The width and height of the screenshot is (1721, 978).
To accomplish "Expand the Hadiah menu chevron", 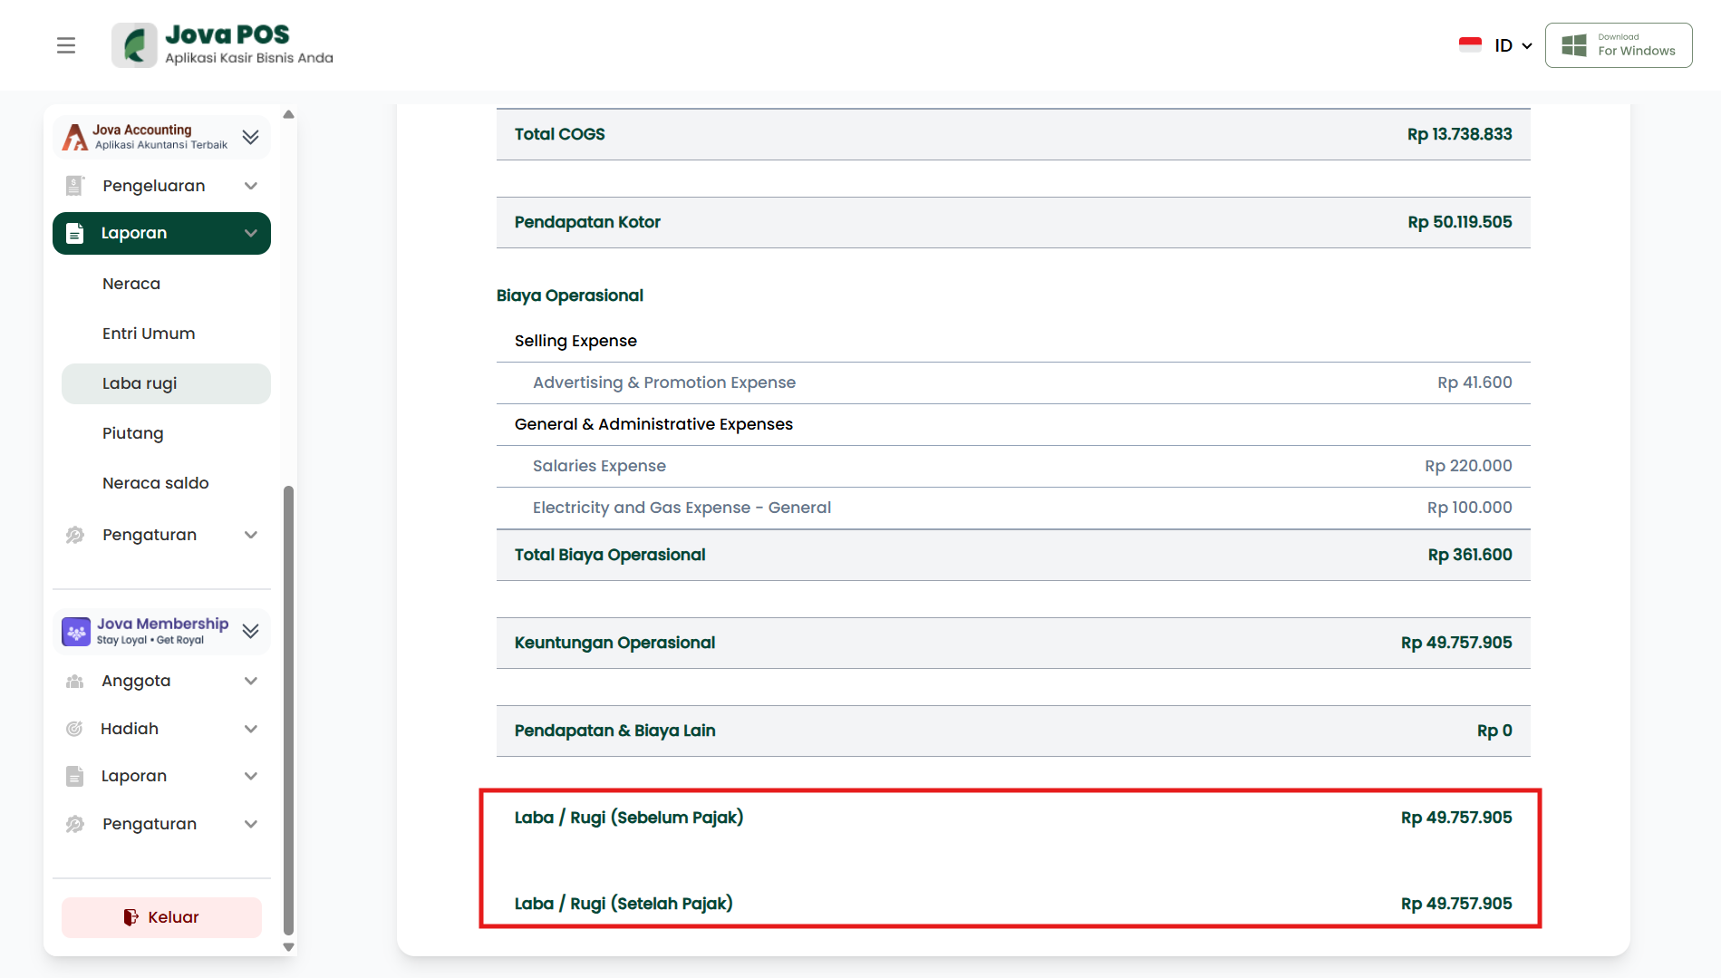I will 251,729.
